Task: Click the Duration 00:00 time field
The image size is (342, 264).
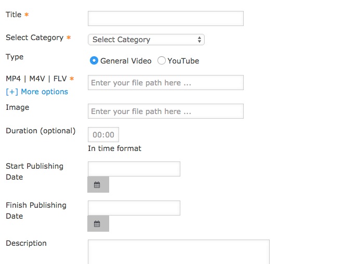Action: pyautogui.click(x=103, y=135)
